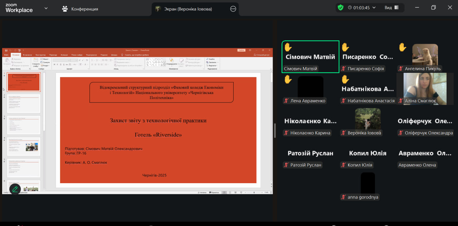The width and height of the screenshot is (458, 226).
Task: Open the green security shield icon
Action: pyautogui.click(x=340, y=7)
